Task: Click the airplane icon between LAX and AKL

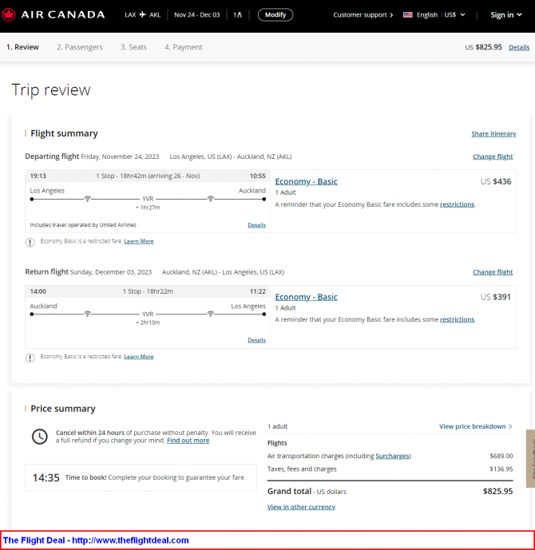Action: (142, 14)
